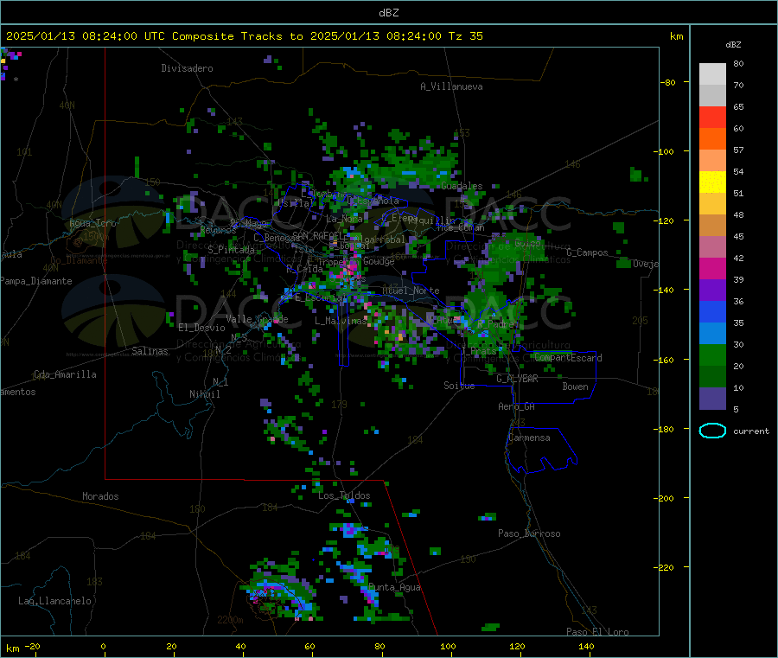The image size is (778, 658).
Task: Click the gray 70 dBZ color swatch
Action: coord(712,96)
